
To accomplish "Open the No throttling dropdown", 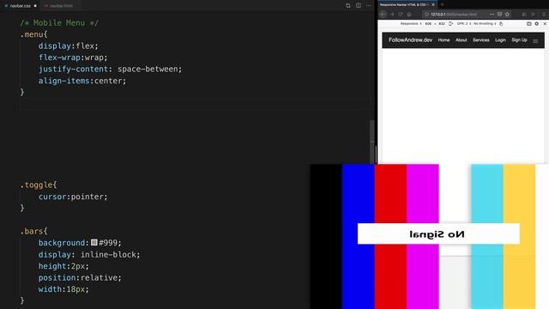I will [x=485, y=24].
